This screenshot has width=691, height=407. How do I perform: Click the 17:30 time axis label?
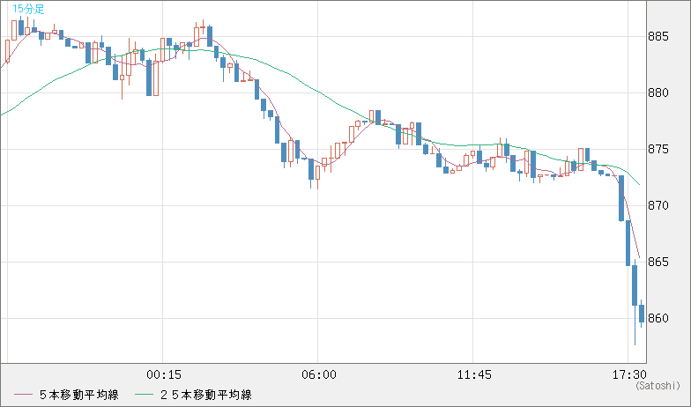coord(628,374)
